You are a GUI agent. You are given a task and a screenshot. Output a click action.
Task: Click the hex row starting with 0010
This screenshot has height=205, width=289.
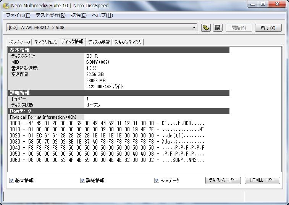(x=107, y=129)
